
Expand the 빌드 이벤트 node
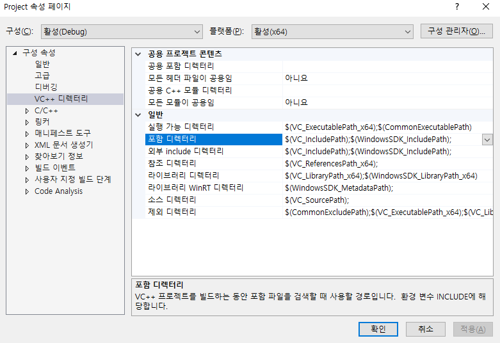[x=27, y=168]
